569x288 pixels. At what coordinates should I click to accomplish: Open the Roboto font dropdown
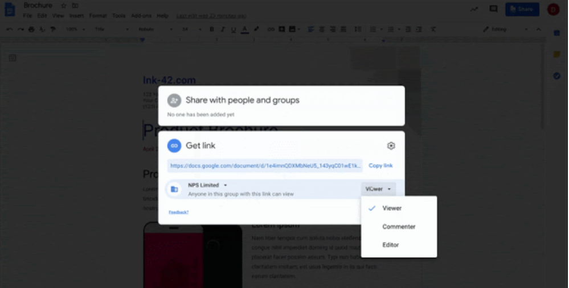(x=155, y=30)
